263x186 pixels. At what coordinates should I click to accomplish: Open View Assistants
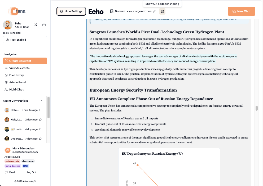tap(19, 68)
